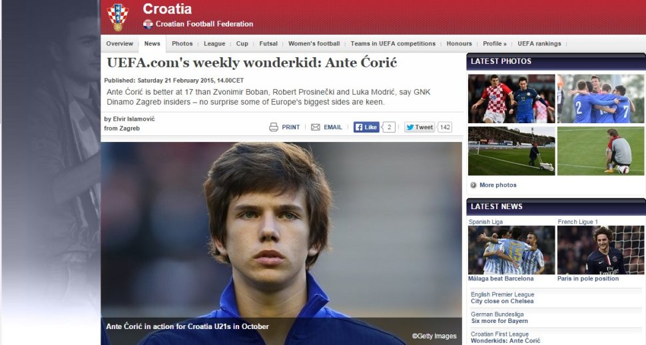Viewport: 646px width, 345px height.
Task: Open the Málaga beat Barcelona thumbnail
Action: click(511, 250)
